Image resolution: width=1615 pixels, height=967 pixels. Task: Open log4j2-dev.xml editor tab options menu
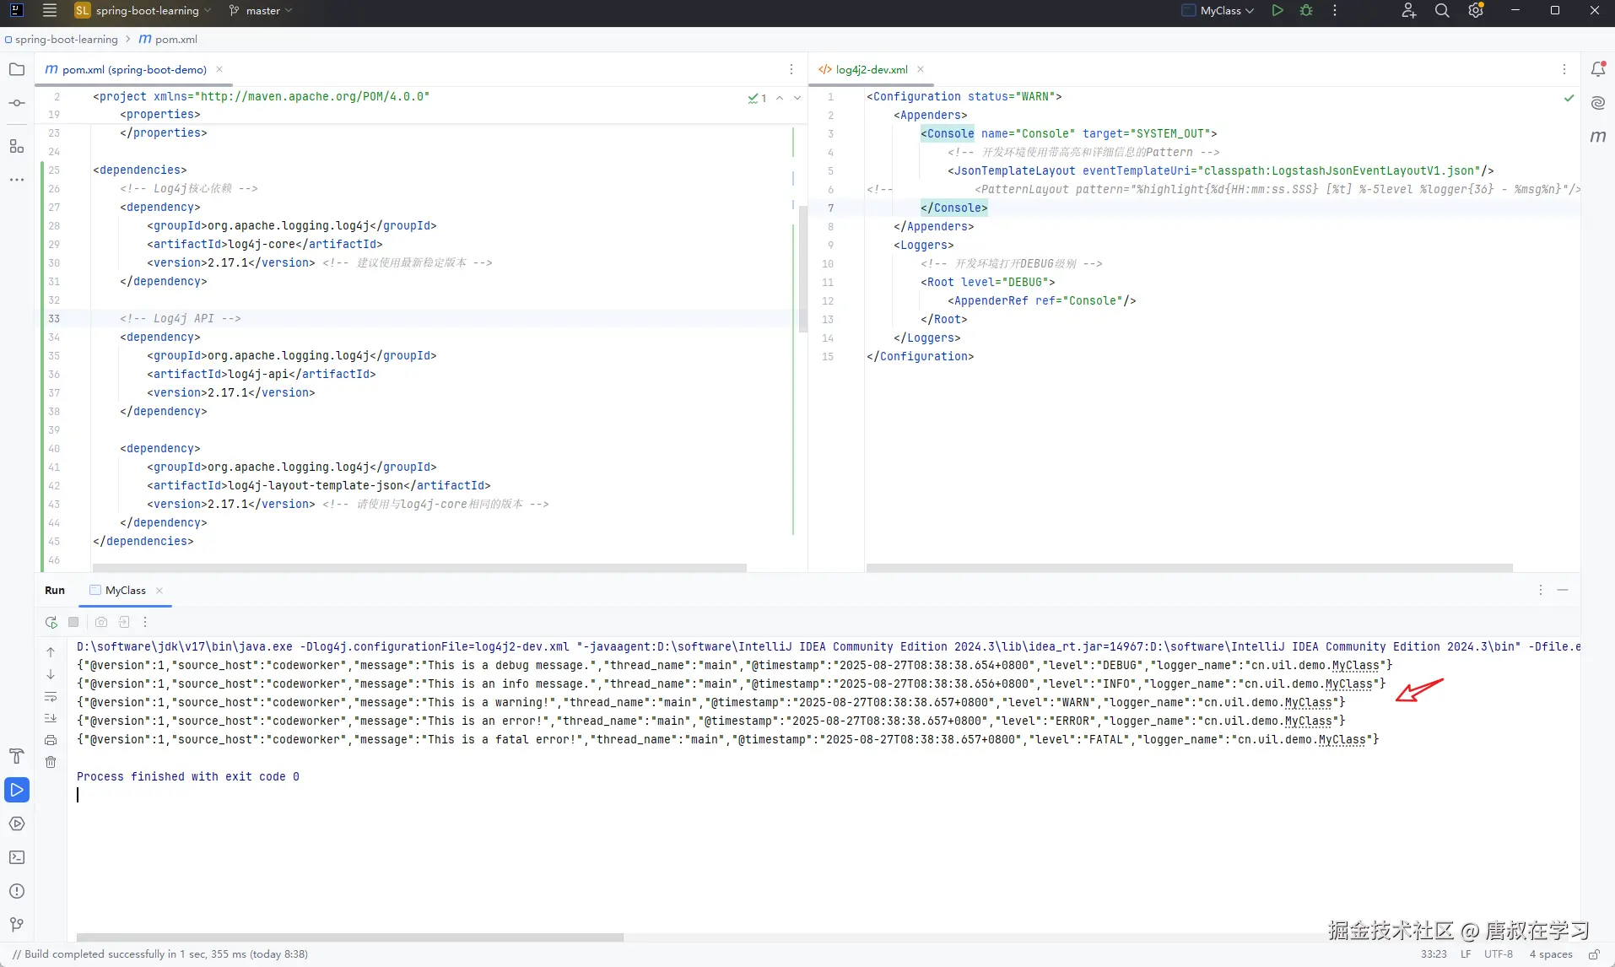[x=1564, y=69]
